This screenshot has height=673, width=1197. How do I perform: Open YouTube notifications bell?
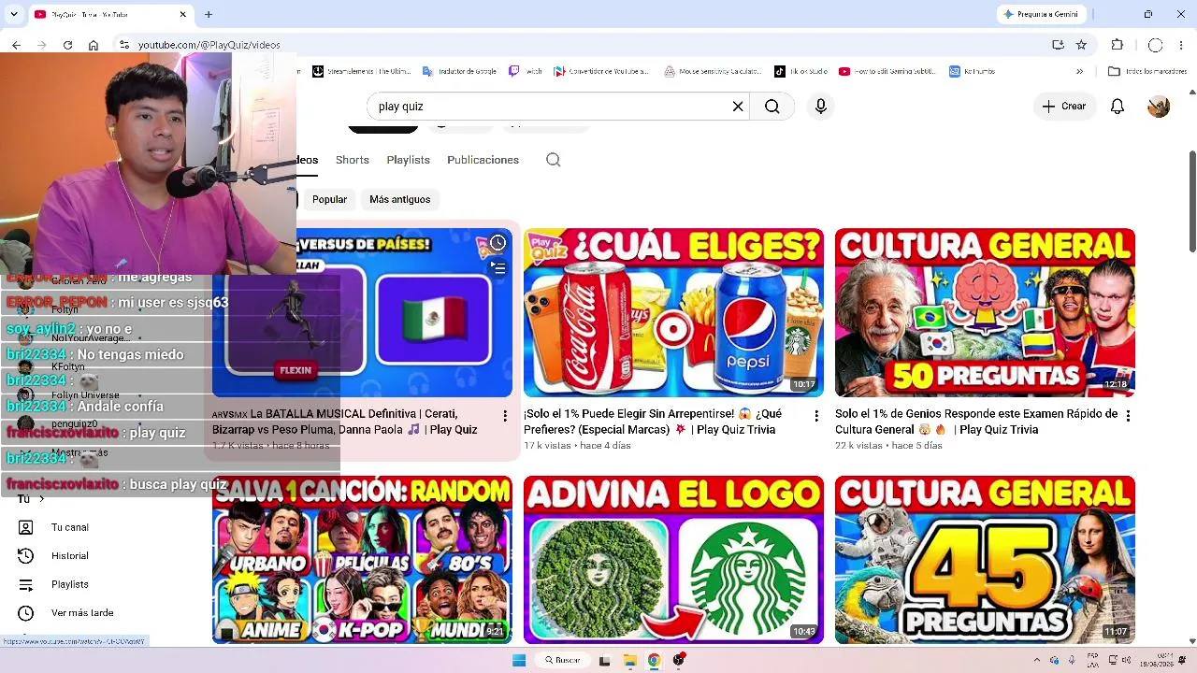1118,107
